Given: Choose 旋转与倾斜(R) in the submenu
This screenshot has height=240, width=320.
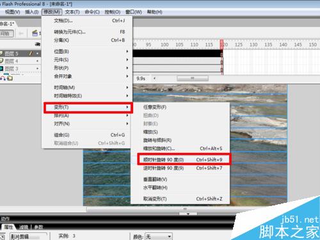Looking at the screenshot, I should coord(180,140).
